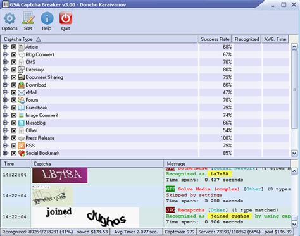The image size is (300, 236).
Task: Click the Recognized column header
Action: [247, 39]
